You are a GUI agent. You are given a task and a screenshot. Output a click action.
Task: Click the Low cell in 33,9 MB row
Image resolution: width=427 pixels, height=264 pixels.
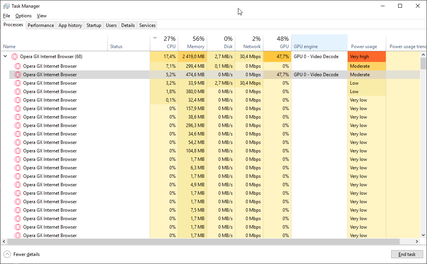(x=367, y=83)
